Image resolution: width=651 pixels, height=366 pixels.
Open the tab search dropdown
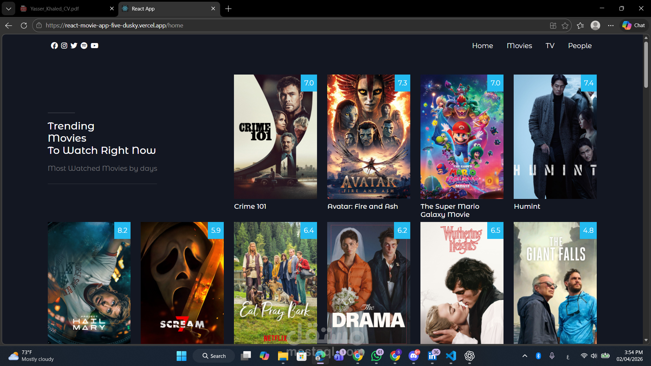[8, 8]
